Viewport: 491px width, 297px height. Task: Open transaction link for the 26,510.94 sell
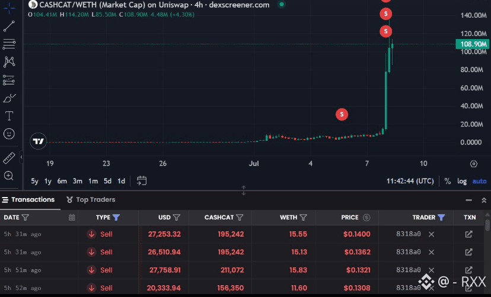pos(468,252)
